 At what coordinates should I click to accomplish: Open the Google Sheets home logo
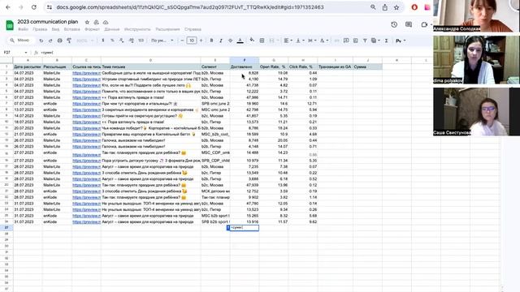[10, 25]
